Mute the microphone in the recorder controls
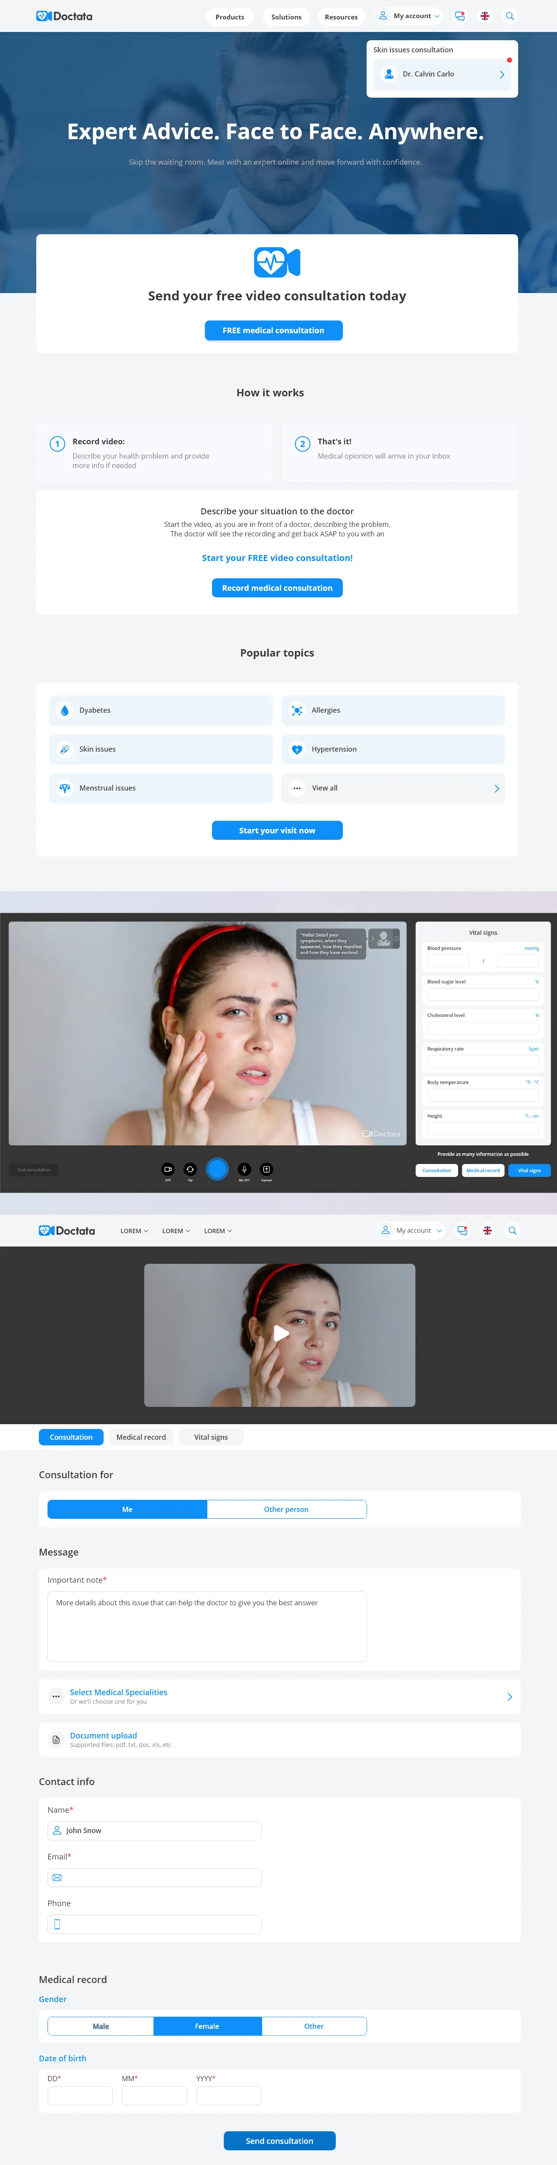The height and width of the screenshot is (2165, 557). [244, 1169]
